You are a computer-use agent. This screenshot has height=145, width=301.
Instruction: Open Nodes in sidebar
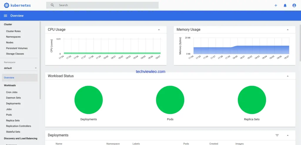pos(10,42)
